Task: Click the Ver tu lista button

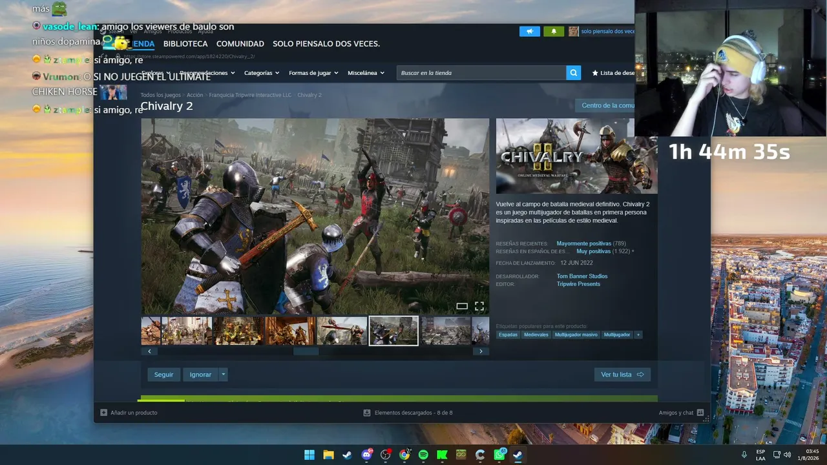Action: coord(622,375)
